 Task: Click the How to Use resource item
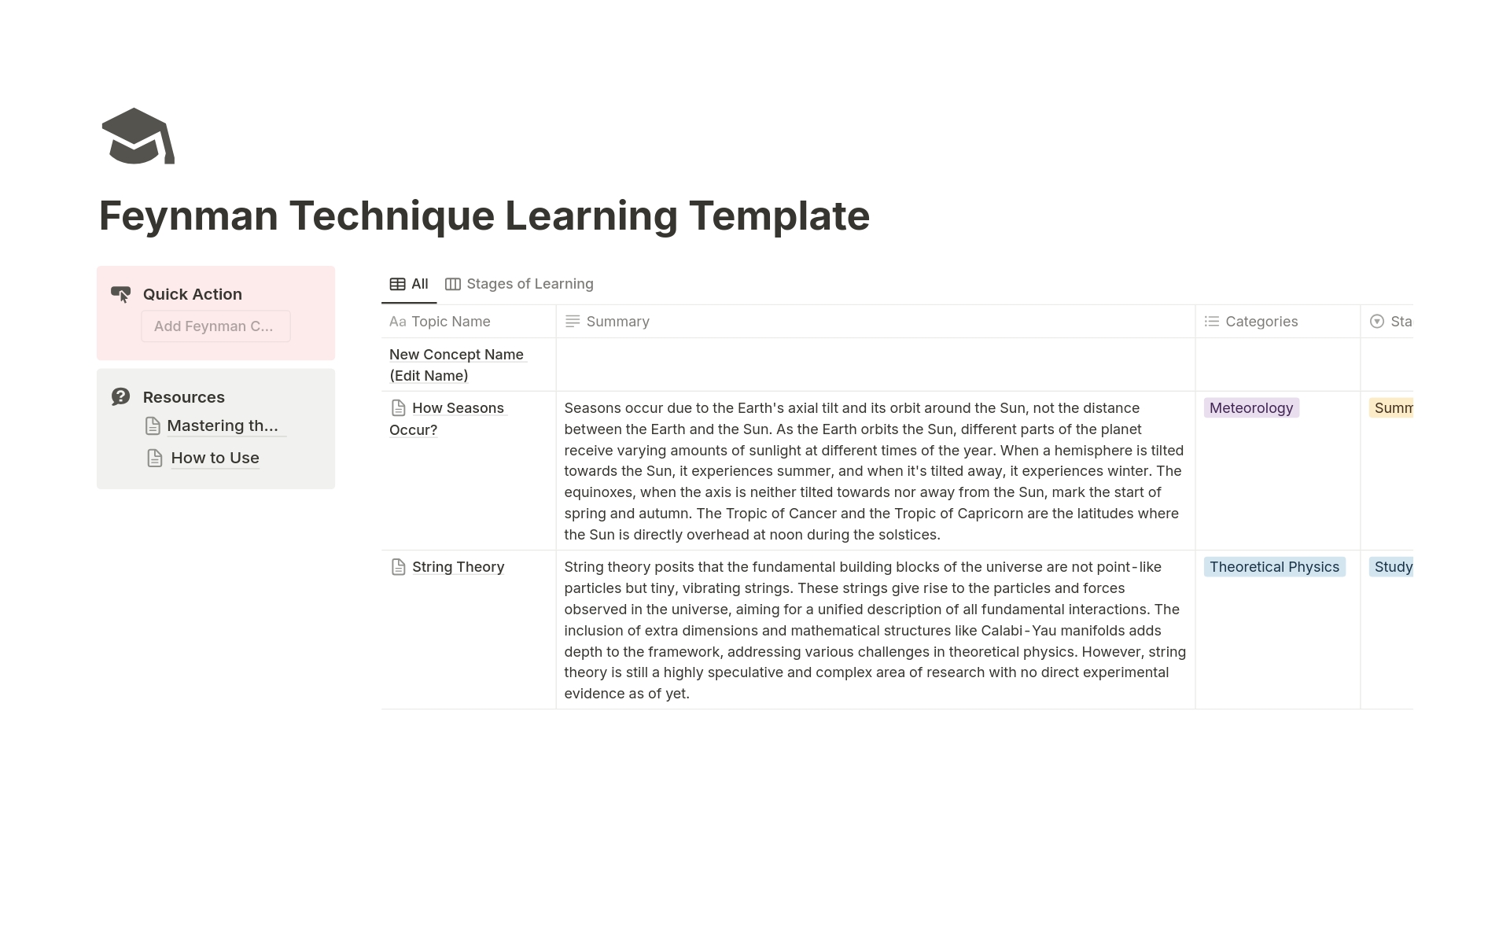click(214, 458)
